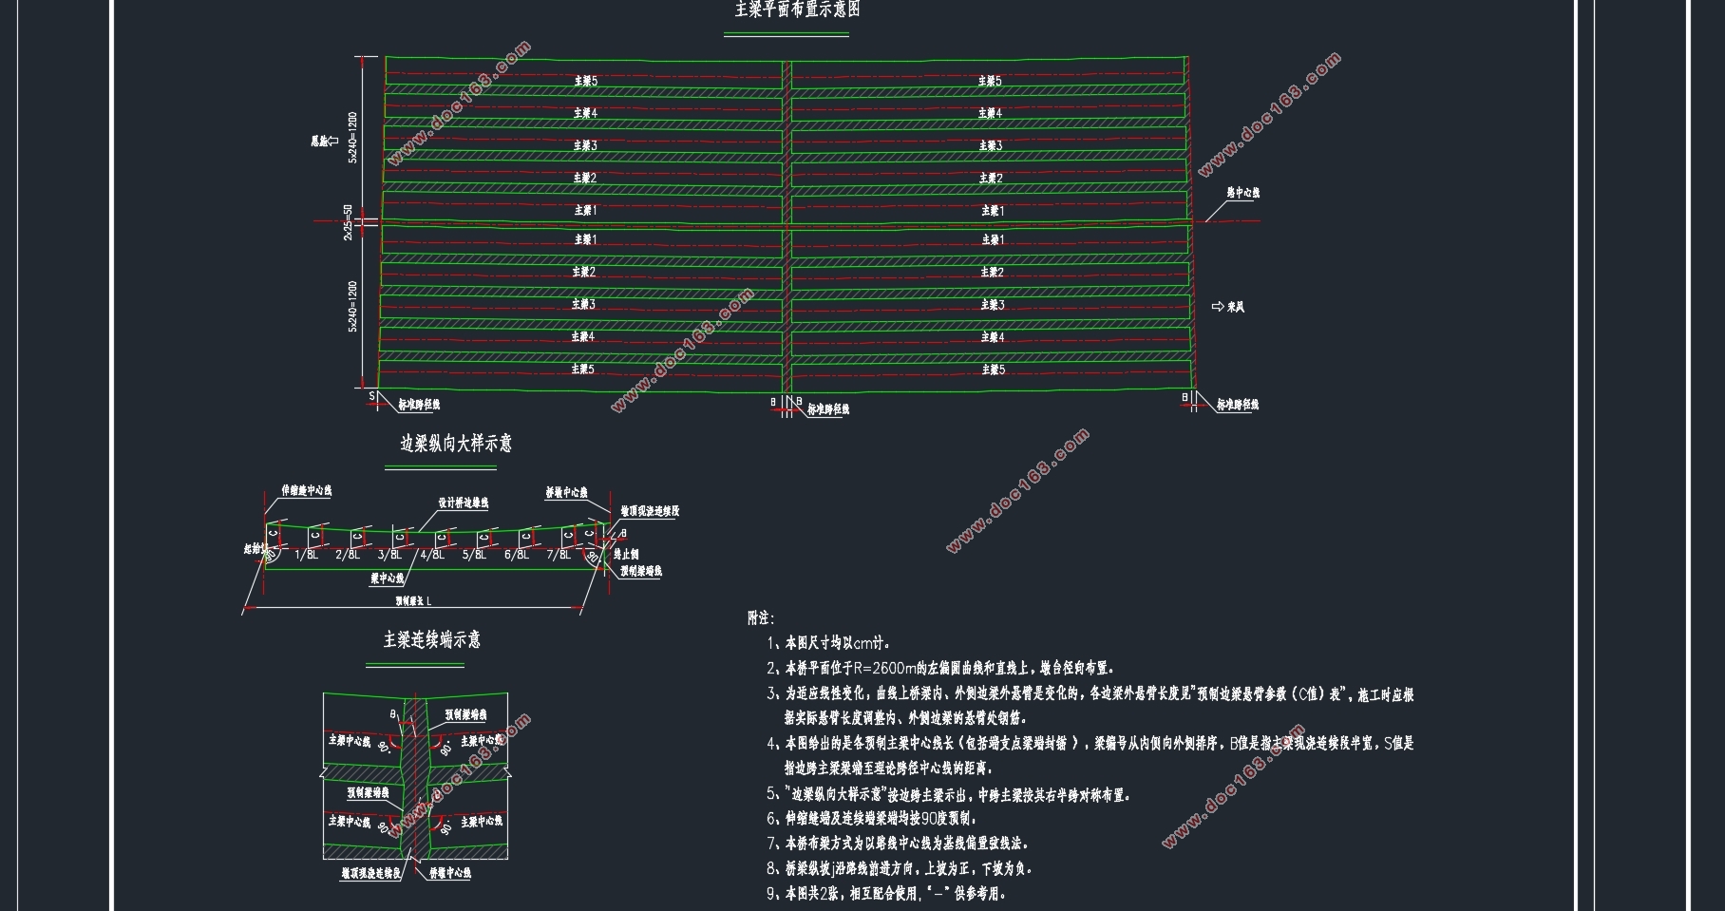
Task: Select the 2x25=50 dimension text
Action: pos(348,220)
